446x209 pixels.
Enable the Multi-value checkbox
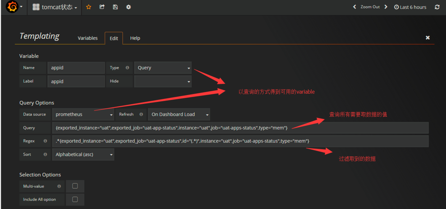(75, 186)
